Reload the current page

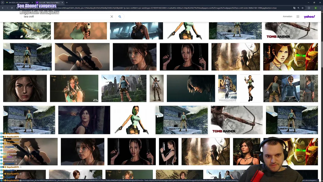click(12, 8)
